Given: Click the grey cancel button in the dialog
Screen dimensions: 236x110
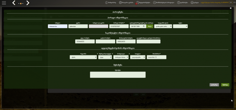Looking at the screenshot, I should (x=214, y=85).
